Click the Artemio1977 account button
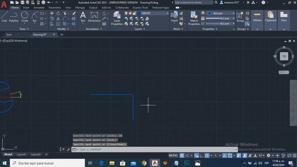The image size is (297, 167). [229, 2]
